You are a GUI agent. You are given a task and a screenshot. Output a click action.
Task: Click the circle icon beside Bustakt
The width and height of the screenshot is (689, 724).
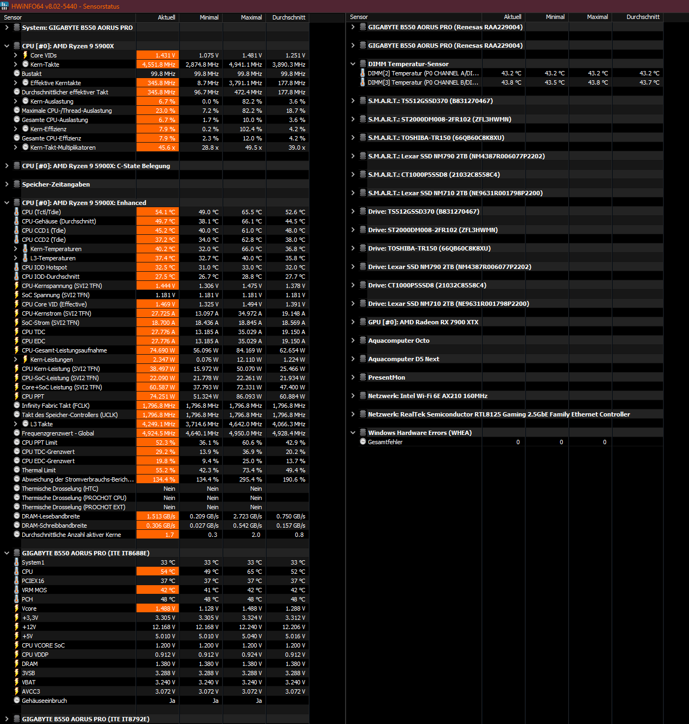pos(16,74)
